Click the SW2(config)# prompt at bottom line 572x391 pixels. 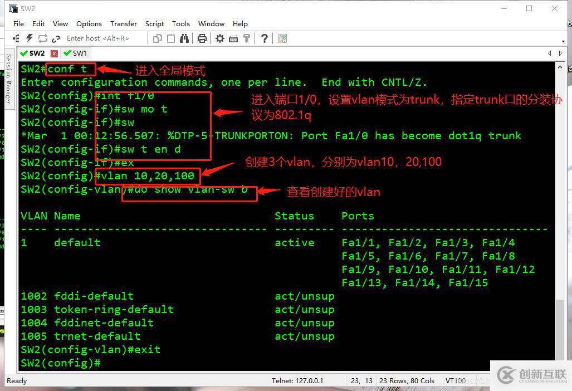point(61,363)
